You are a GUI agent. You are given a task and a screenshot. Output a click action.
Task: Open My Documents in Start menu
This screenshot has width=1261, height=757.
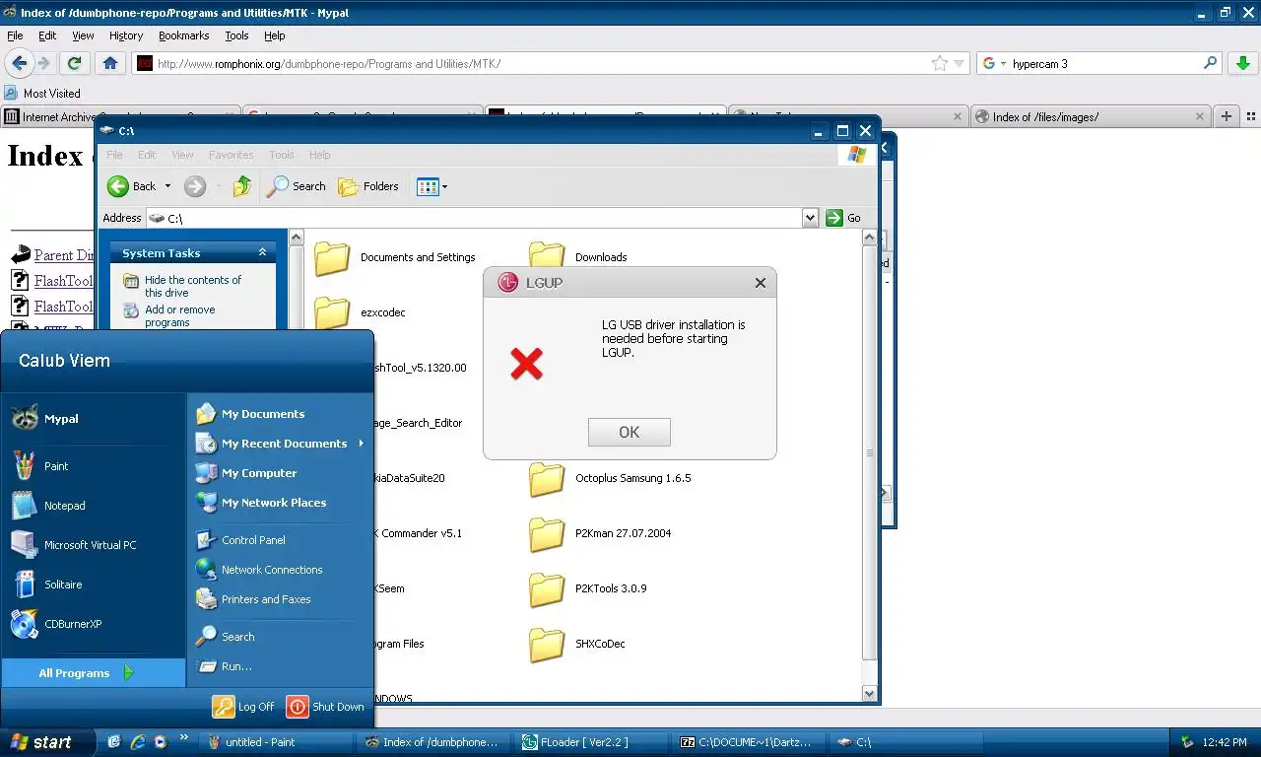[279, 414]
